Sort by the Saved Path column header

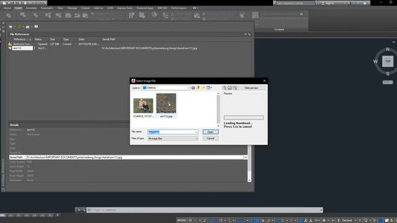(109, 39)
